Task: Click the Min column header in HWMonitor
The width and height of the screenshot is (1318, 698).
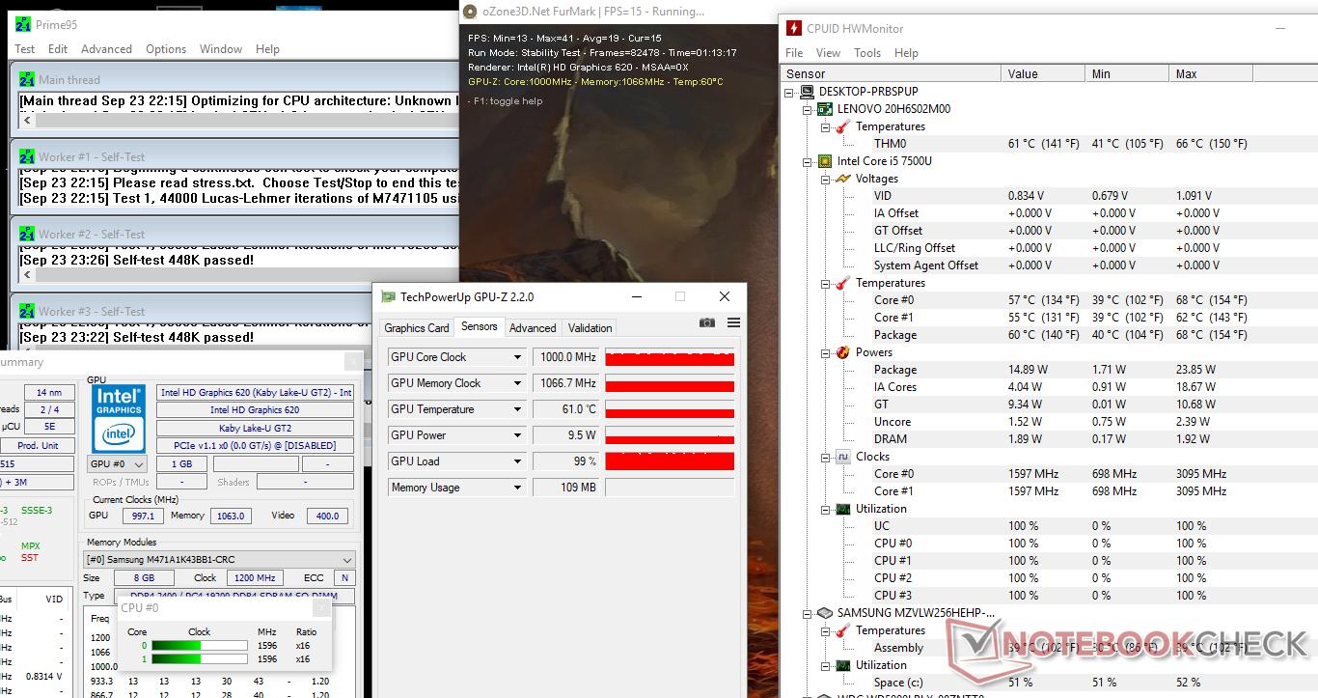Action: point(1129,73)
